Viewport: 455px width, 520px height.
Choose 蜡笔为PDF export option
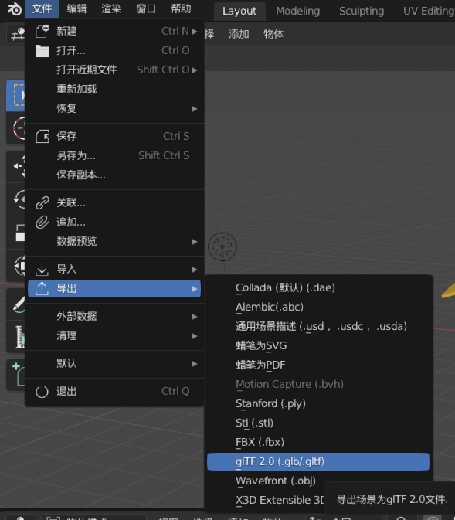pyautogui.click(x=318, y=365)
